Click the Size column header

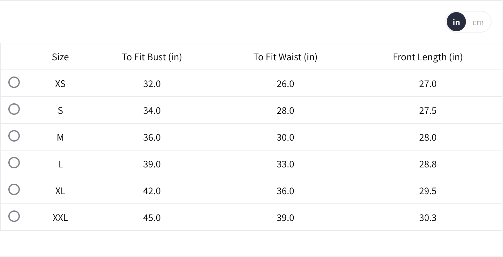(x=60, y=57)
